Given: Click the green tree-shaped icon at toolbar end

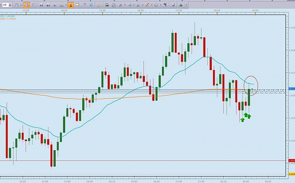Looking at the screenshot, I should pos(181,5).
